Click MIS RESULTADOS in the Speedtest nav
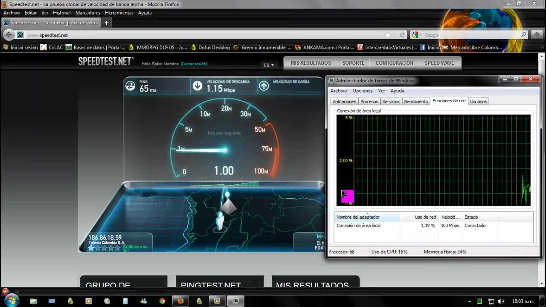The height and width of the screenshot is (307, 546). tap(311, 63)
